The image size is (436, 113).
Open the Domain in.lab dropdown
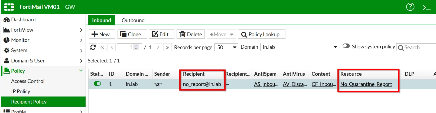click(x=300, y=47)
